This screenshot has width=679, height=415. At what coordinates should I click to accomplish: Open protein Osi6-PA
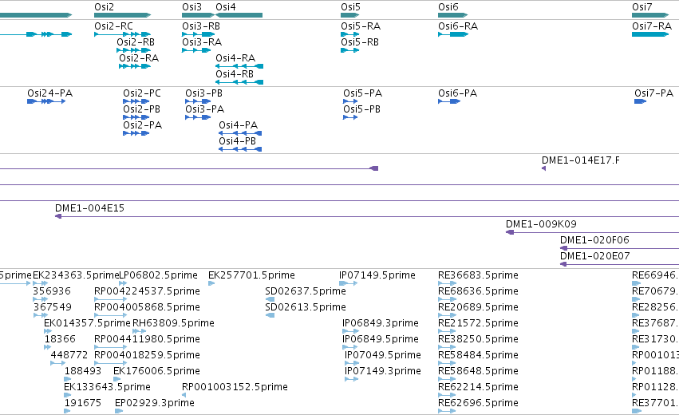pyautogui.click(x=458, y=93)
